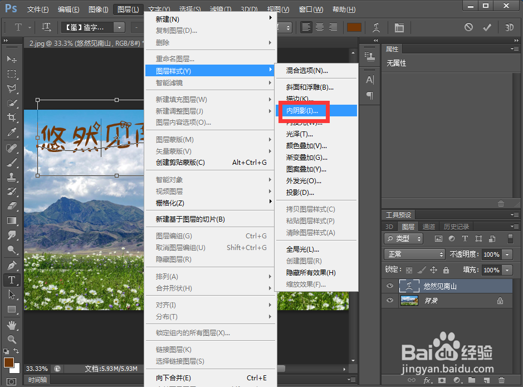Expand the layer filter 类型 combo box

(x=403, y=238)
